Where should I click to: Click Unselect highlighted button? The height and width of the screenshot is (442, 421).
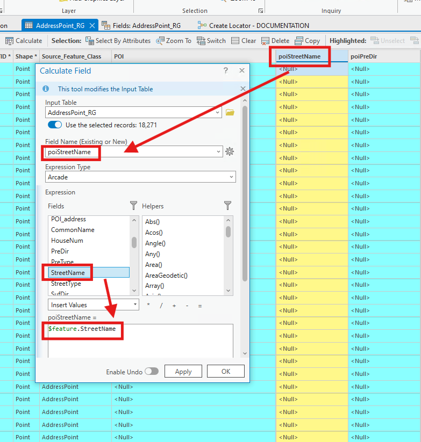(388, 41)
